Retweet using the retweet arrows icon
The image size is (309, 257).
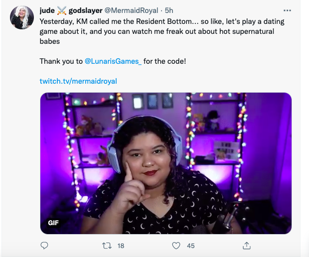pos(106,246)
